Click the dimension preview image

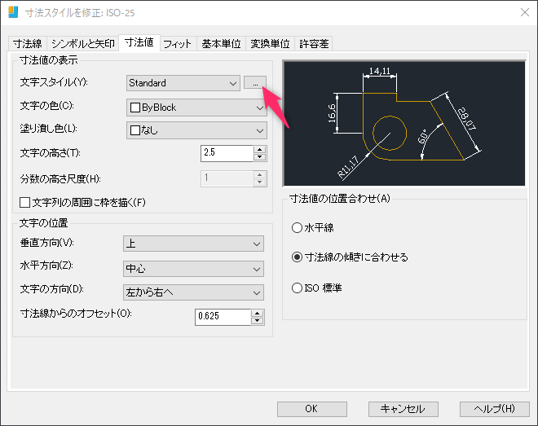pos(404,123)
